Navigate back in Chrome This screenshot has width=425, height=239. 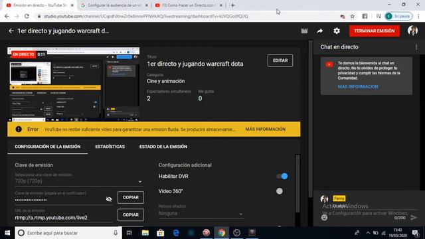pyautogui.click(x=7, y=16)
